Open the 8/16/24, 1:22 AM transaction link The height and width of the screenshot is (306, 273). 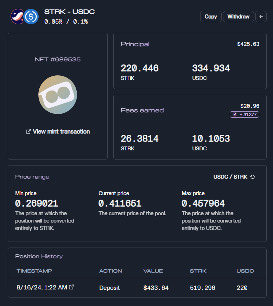[42, 288]
